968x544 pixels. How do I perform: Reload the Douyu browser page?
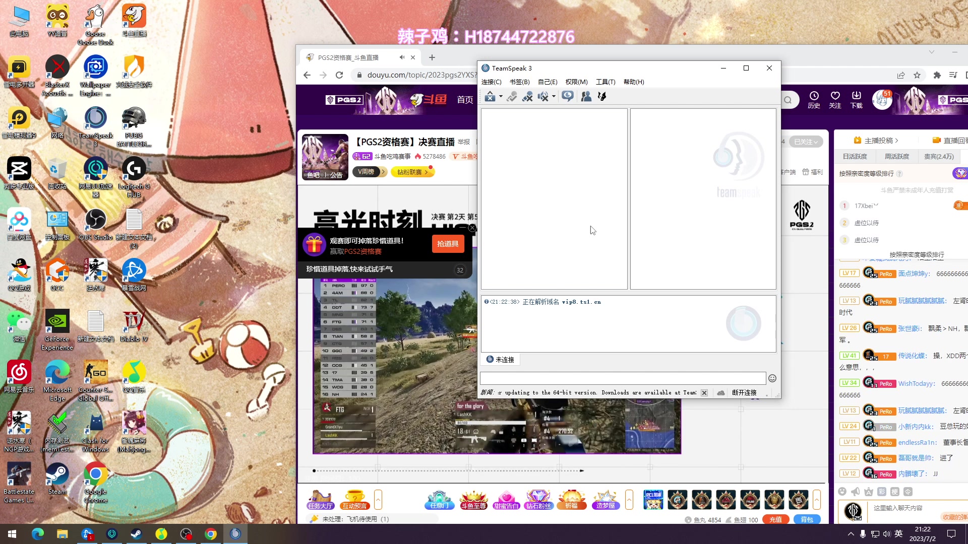point(339,75)
